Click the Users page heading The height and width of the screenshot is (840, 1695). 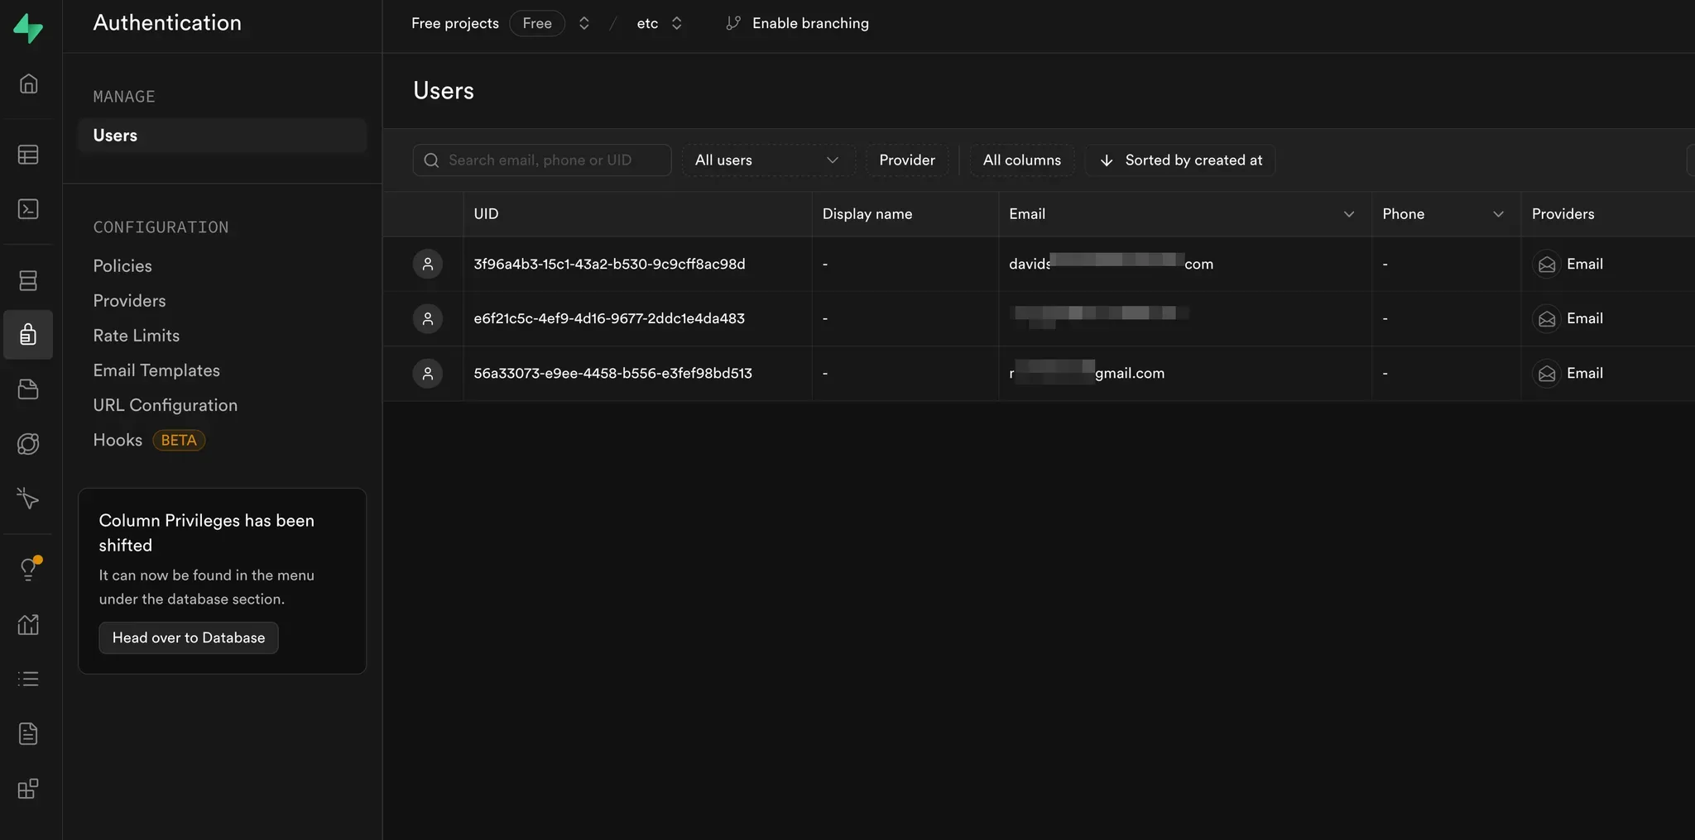click(x=444, y=91)
